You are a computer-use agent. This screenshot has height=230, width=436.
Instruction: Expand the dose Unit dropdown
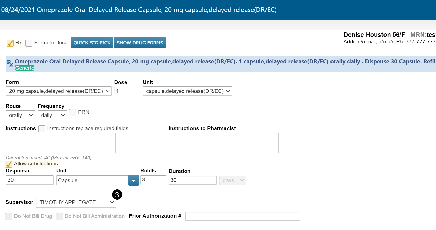tap(187, 91)
